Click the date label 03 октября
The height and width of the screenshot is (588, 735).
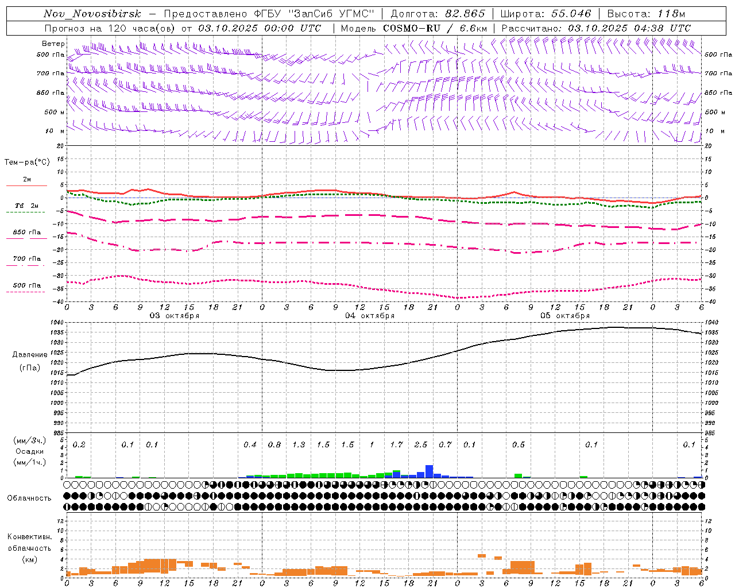175,315
